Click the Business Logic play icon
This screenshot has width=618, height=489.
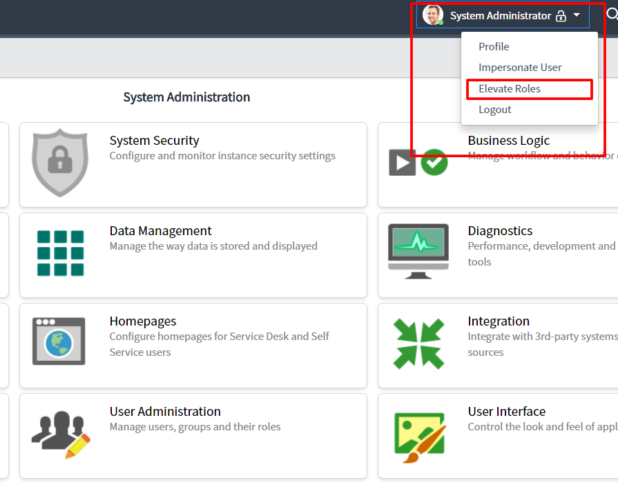tap(402, 162)
